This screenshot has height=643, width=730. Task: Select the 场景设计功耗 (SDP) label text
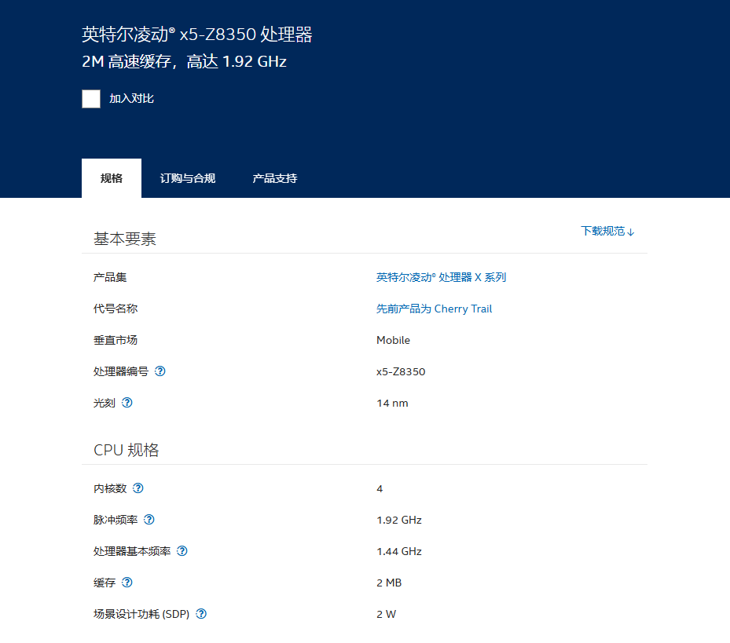[141, 614]
